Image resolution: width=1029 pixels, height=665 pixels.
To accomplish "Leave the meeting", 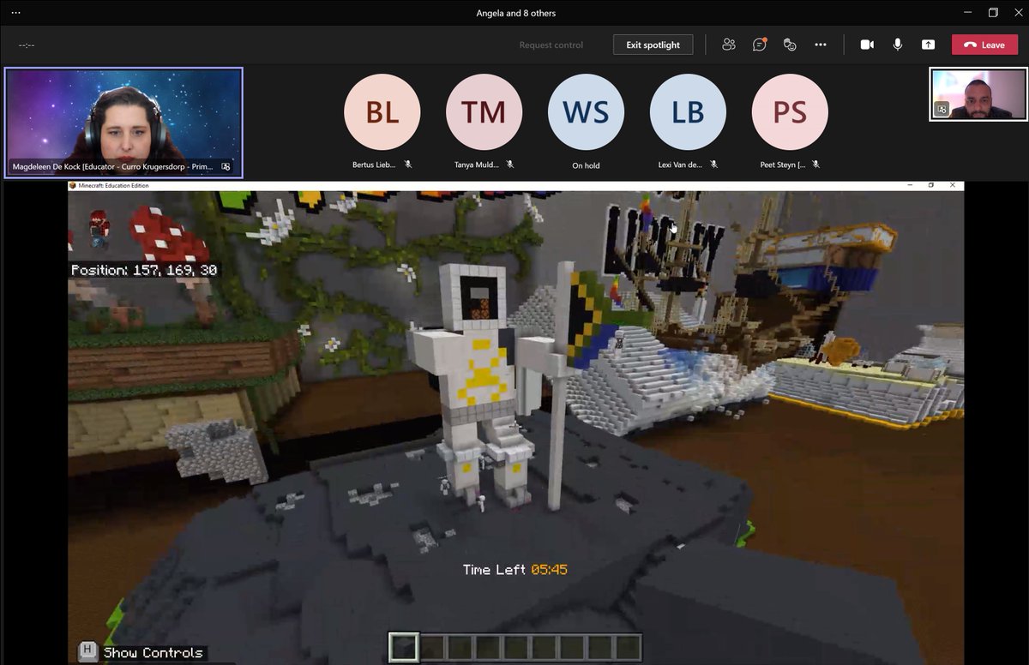I will click(984, 45).
